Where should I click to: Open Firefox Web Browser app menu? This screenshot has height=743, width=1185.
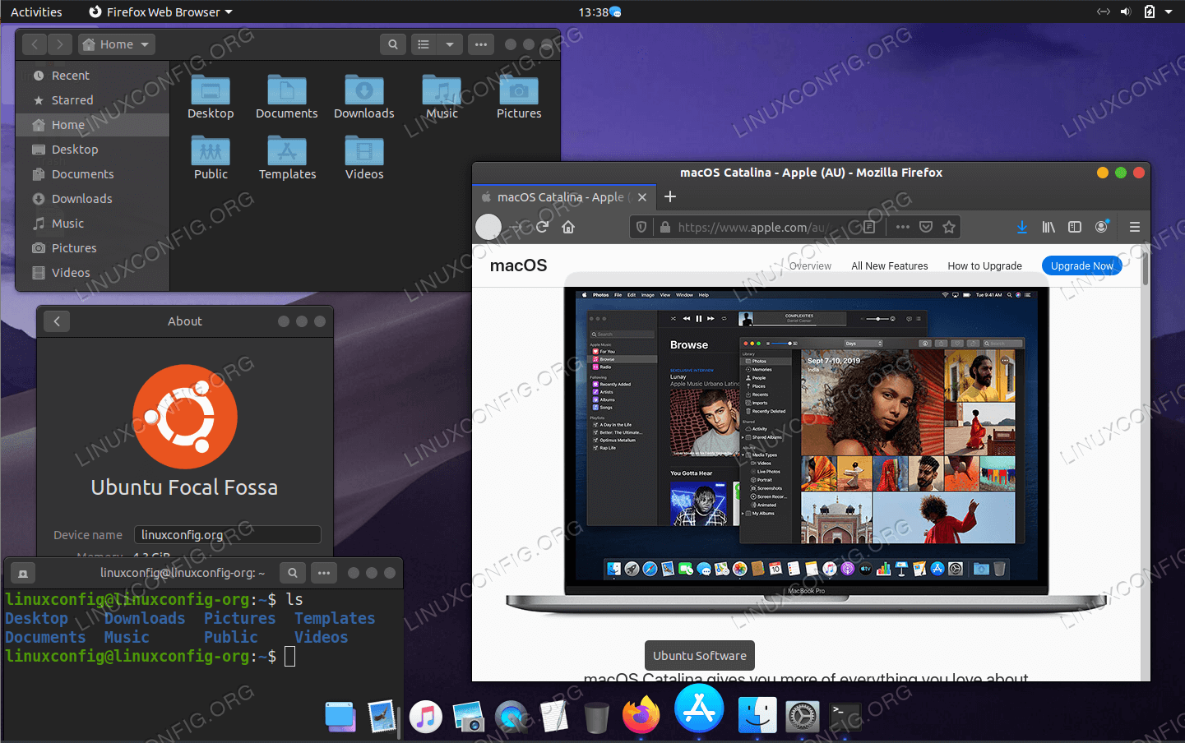[161, 12]
